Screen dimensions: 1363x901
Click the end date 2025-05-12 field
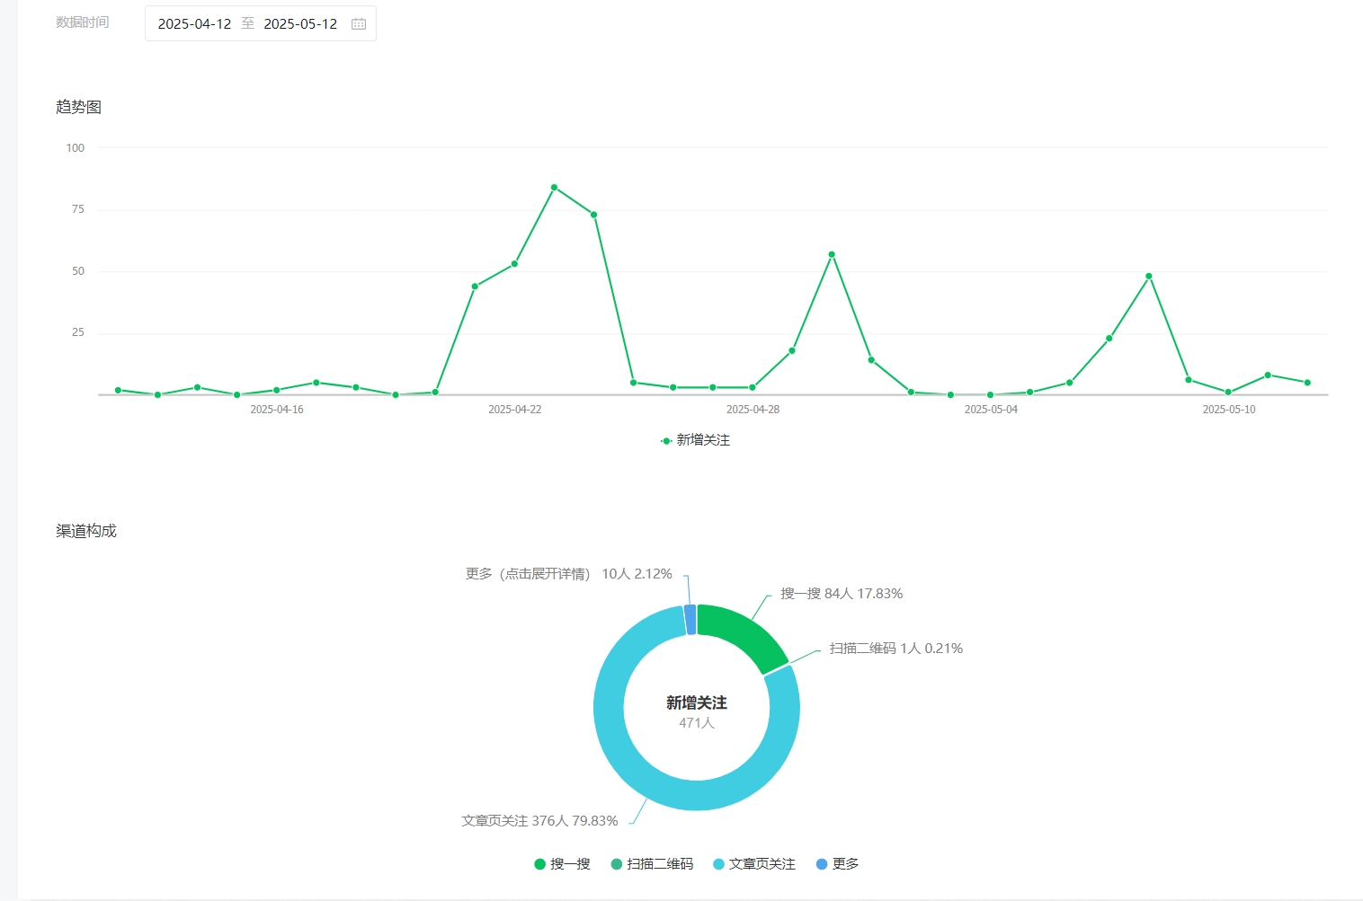pos(300,24)
